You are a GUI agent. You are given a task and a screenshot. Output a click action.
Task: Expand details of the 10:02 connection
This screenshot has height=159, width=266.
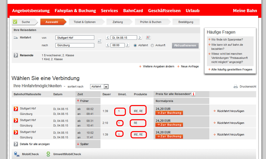point(16,132)
